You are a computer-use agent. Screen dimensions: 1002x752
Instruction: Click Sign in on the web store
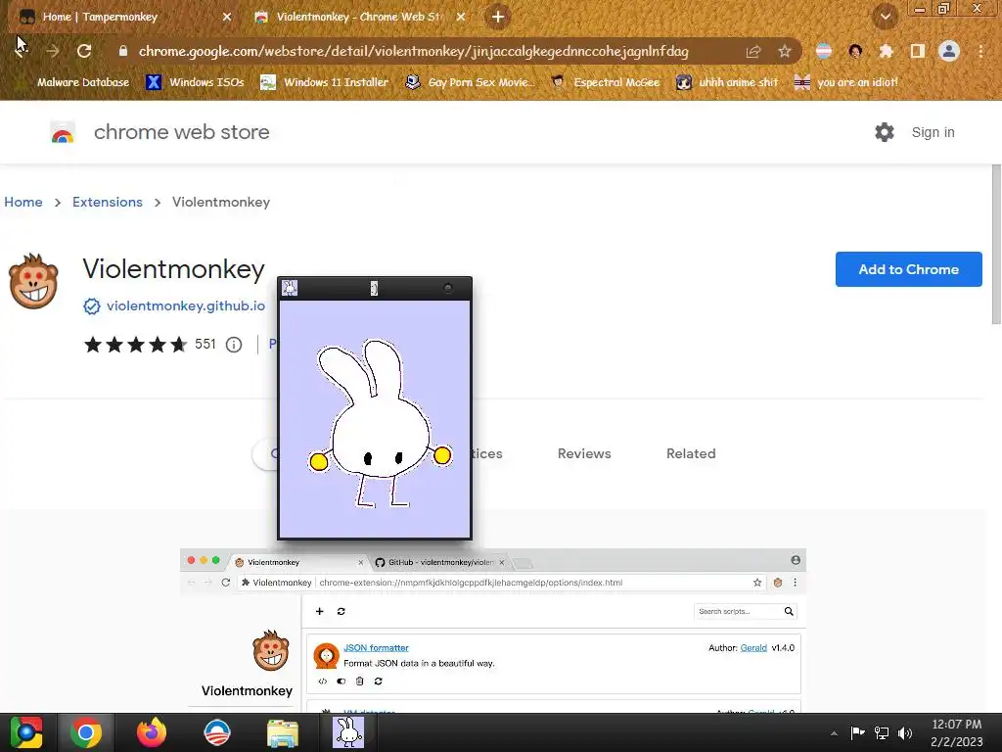pyautogui.click(x=933, y=132)
